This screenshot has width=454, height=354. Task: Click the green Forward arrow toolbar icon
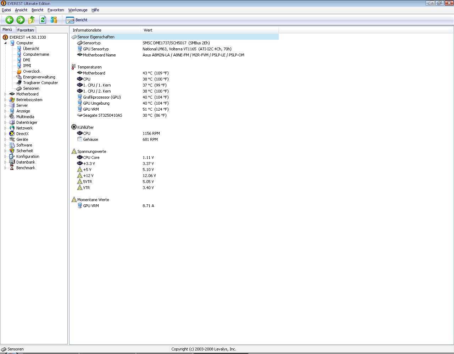(21, 20)
